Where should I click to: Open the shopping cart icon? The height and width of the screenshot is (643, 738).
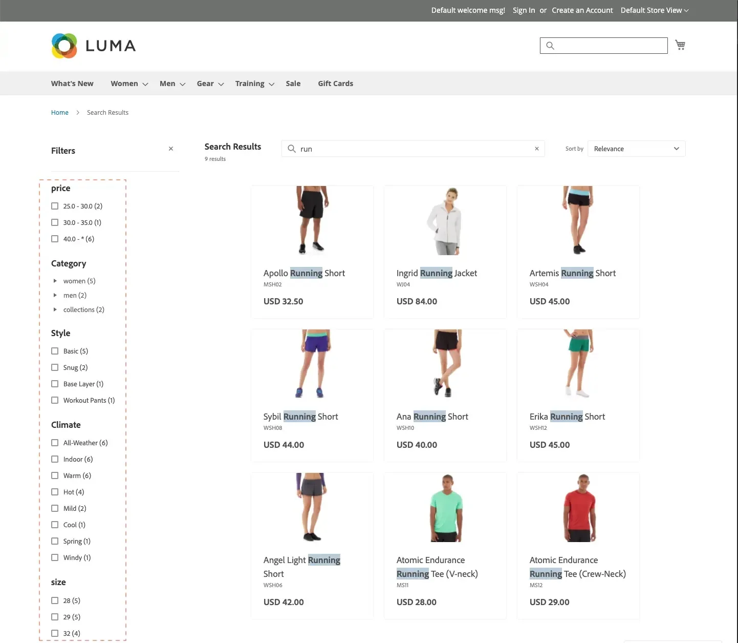(680, 45)
